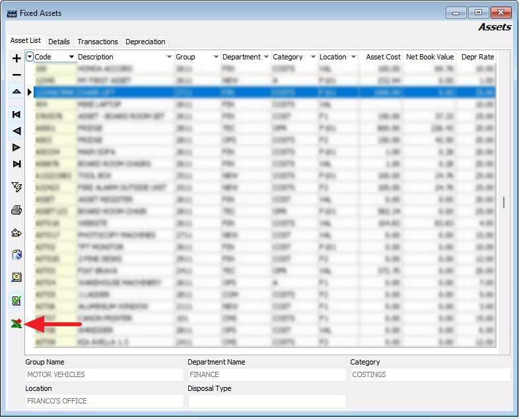Jump to the first record
519x420 pixels.
[17, 114]
